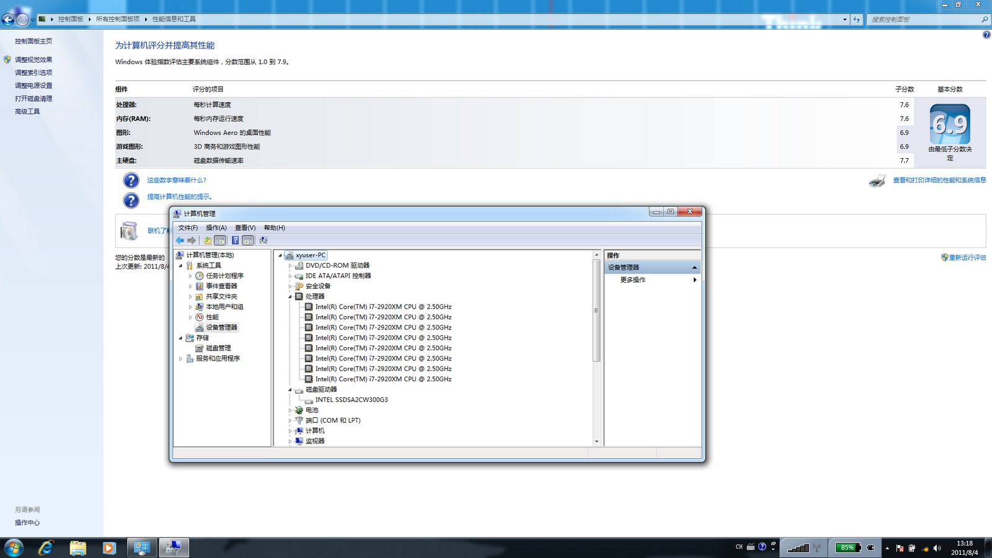Expand DVD/CD-ROM 驱动器 node
The image size is (992, 558).
click(290, 266)
